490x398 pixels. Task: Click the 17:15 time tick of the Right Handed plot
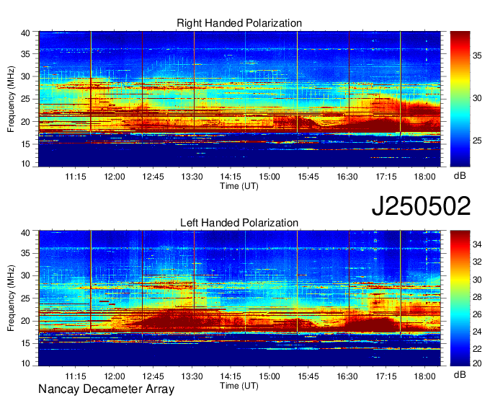coord(386,177)
